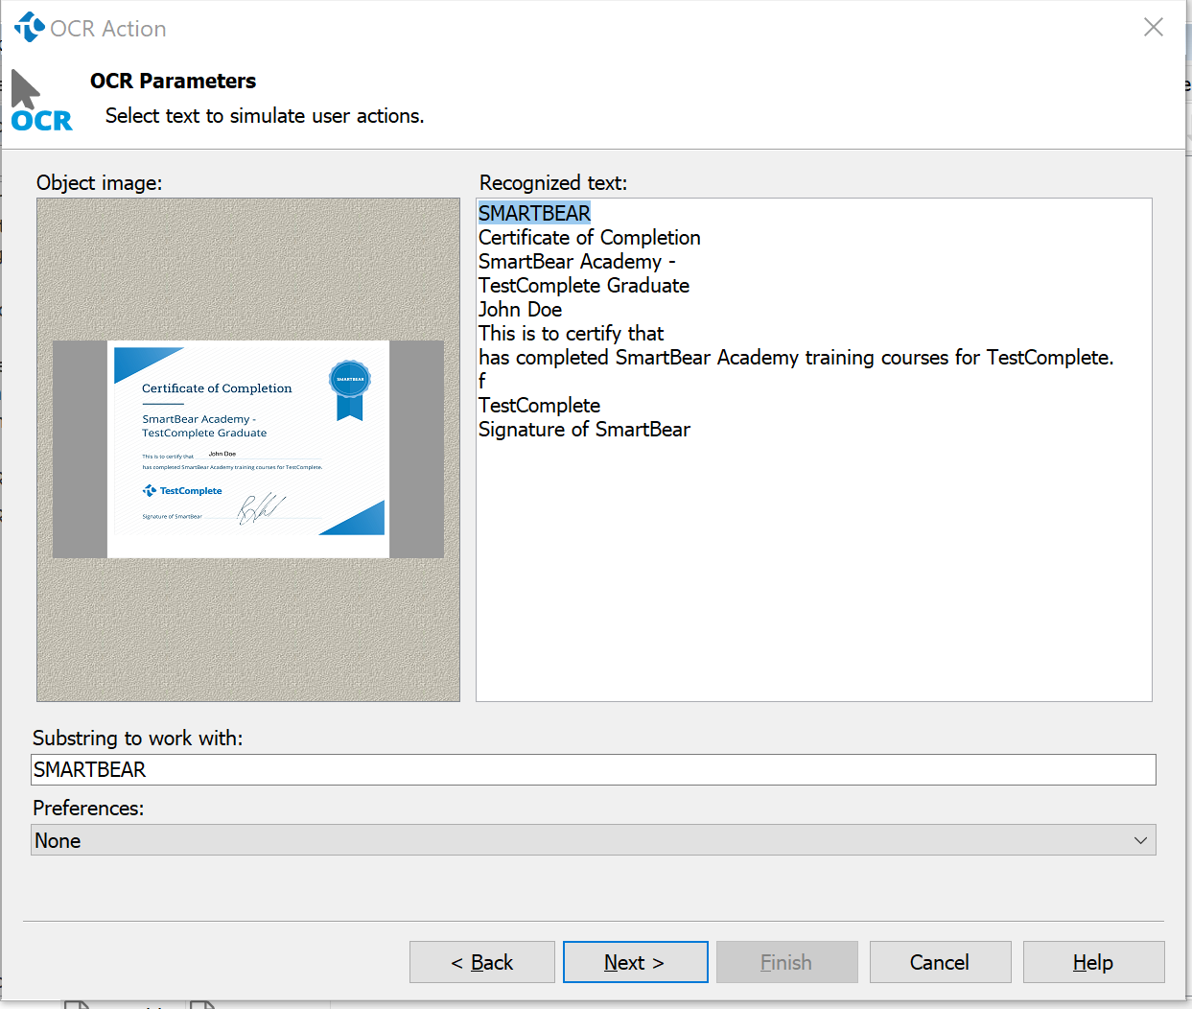Click the 'Certificate of Completion' heading in the object image

217,388
